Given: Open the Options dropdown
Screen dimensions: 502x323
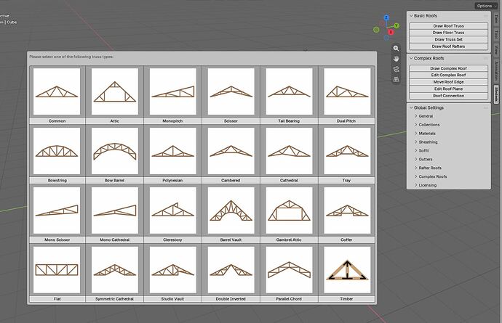Looking at the screenshot, I should click(486, 6).
